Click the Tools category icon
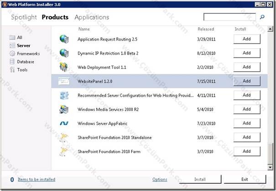Image resolution: width=276 pixels, height=191 pixels. (12, 70)
